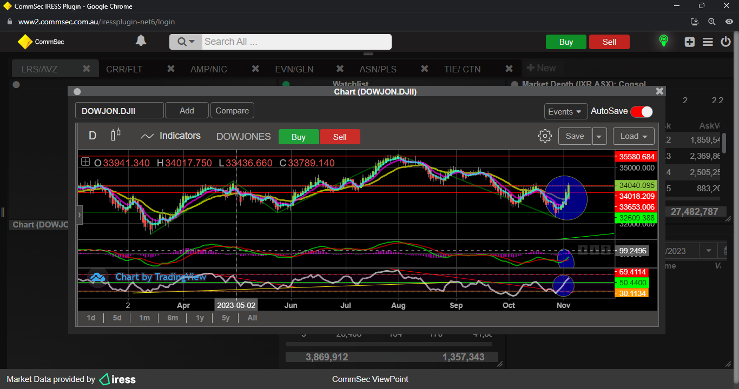Screen dimensions: 739x389
Task: Switch to the AMP/NIC tab
Action: pos(209,69)
